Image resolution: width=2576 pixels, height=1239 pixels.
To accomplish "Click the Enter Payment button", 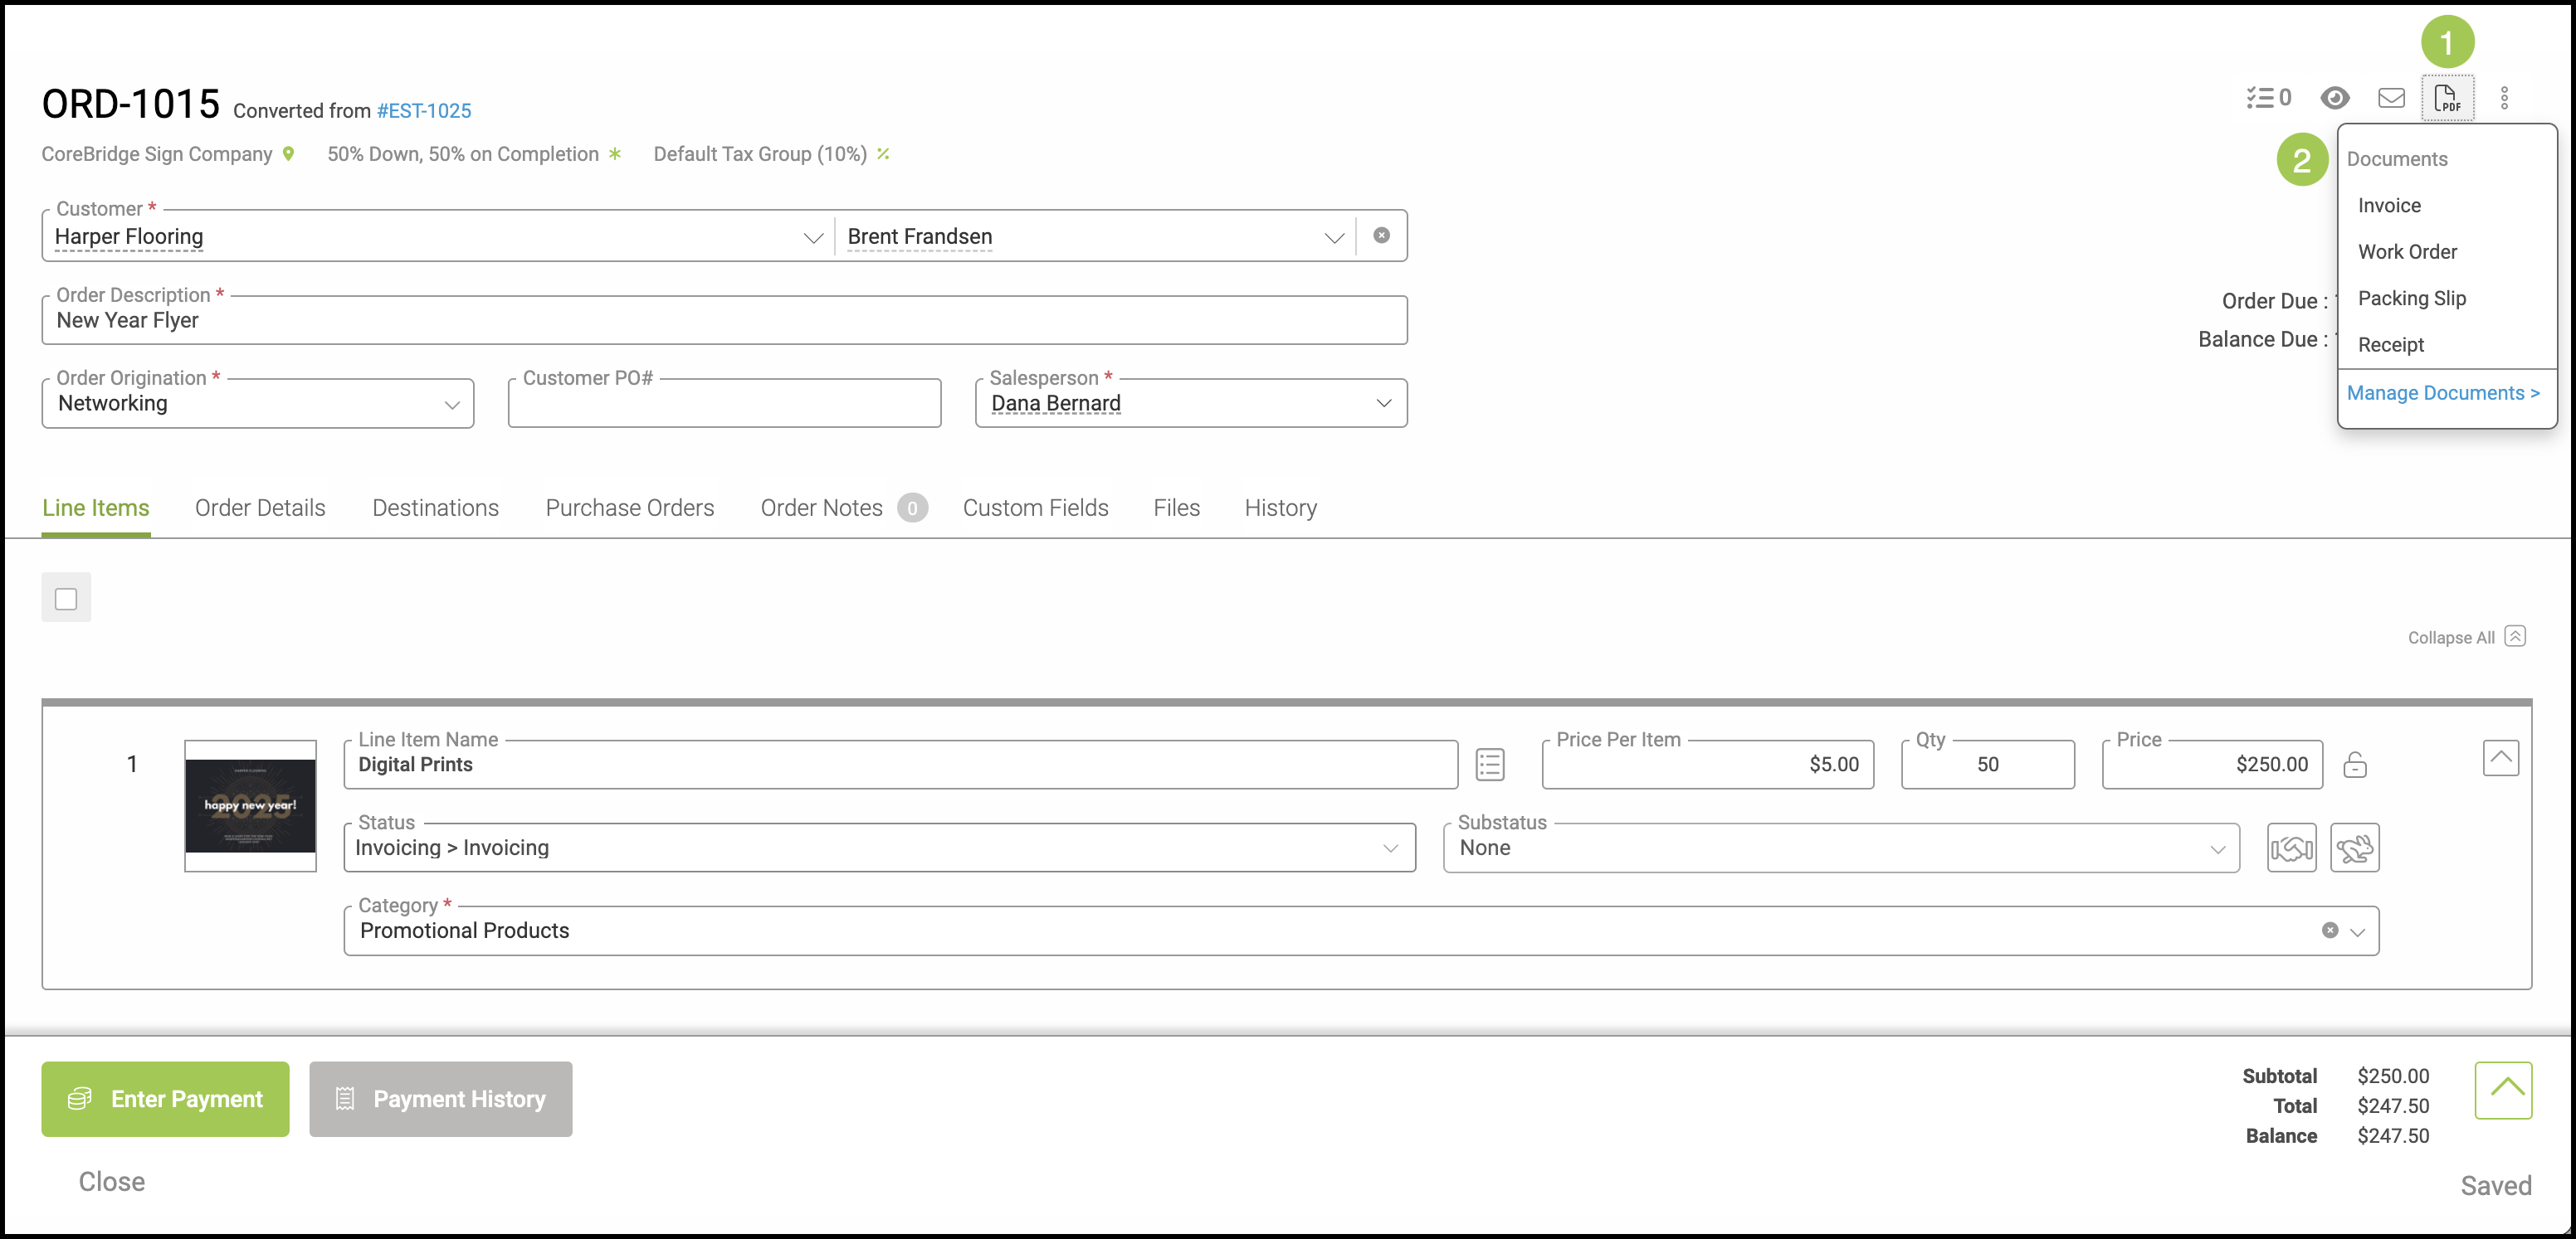I will (x=165, y=1099).
